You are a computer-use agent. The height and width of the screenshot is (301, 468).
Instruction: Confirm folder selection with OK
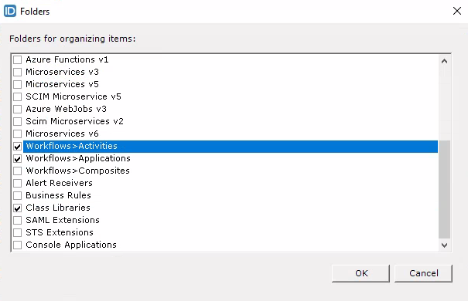(360, 273)
